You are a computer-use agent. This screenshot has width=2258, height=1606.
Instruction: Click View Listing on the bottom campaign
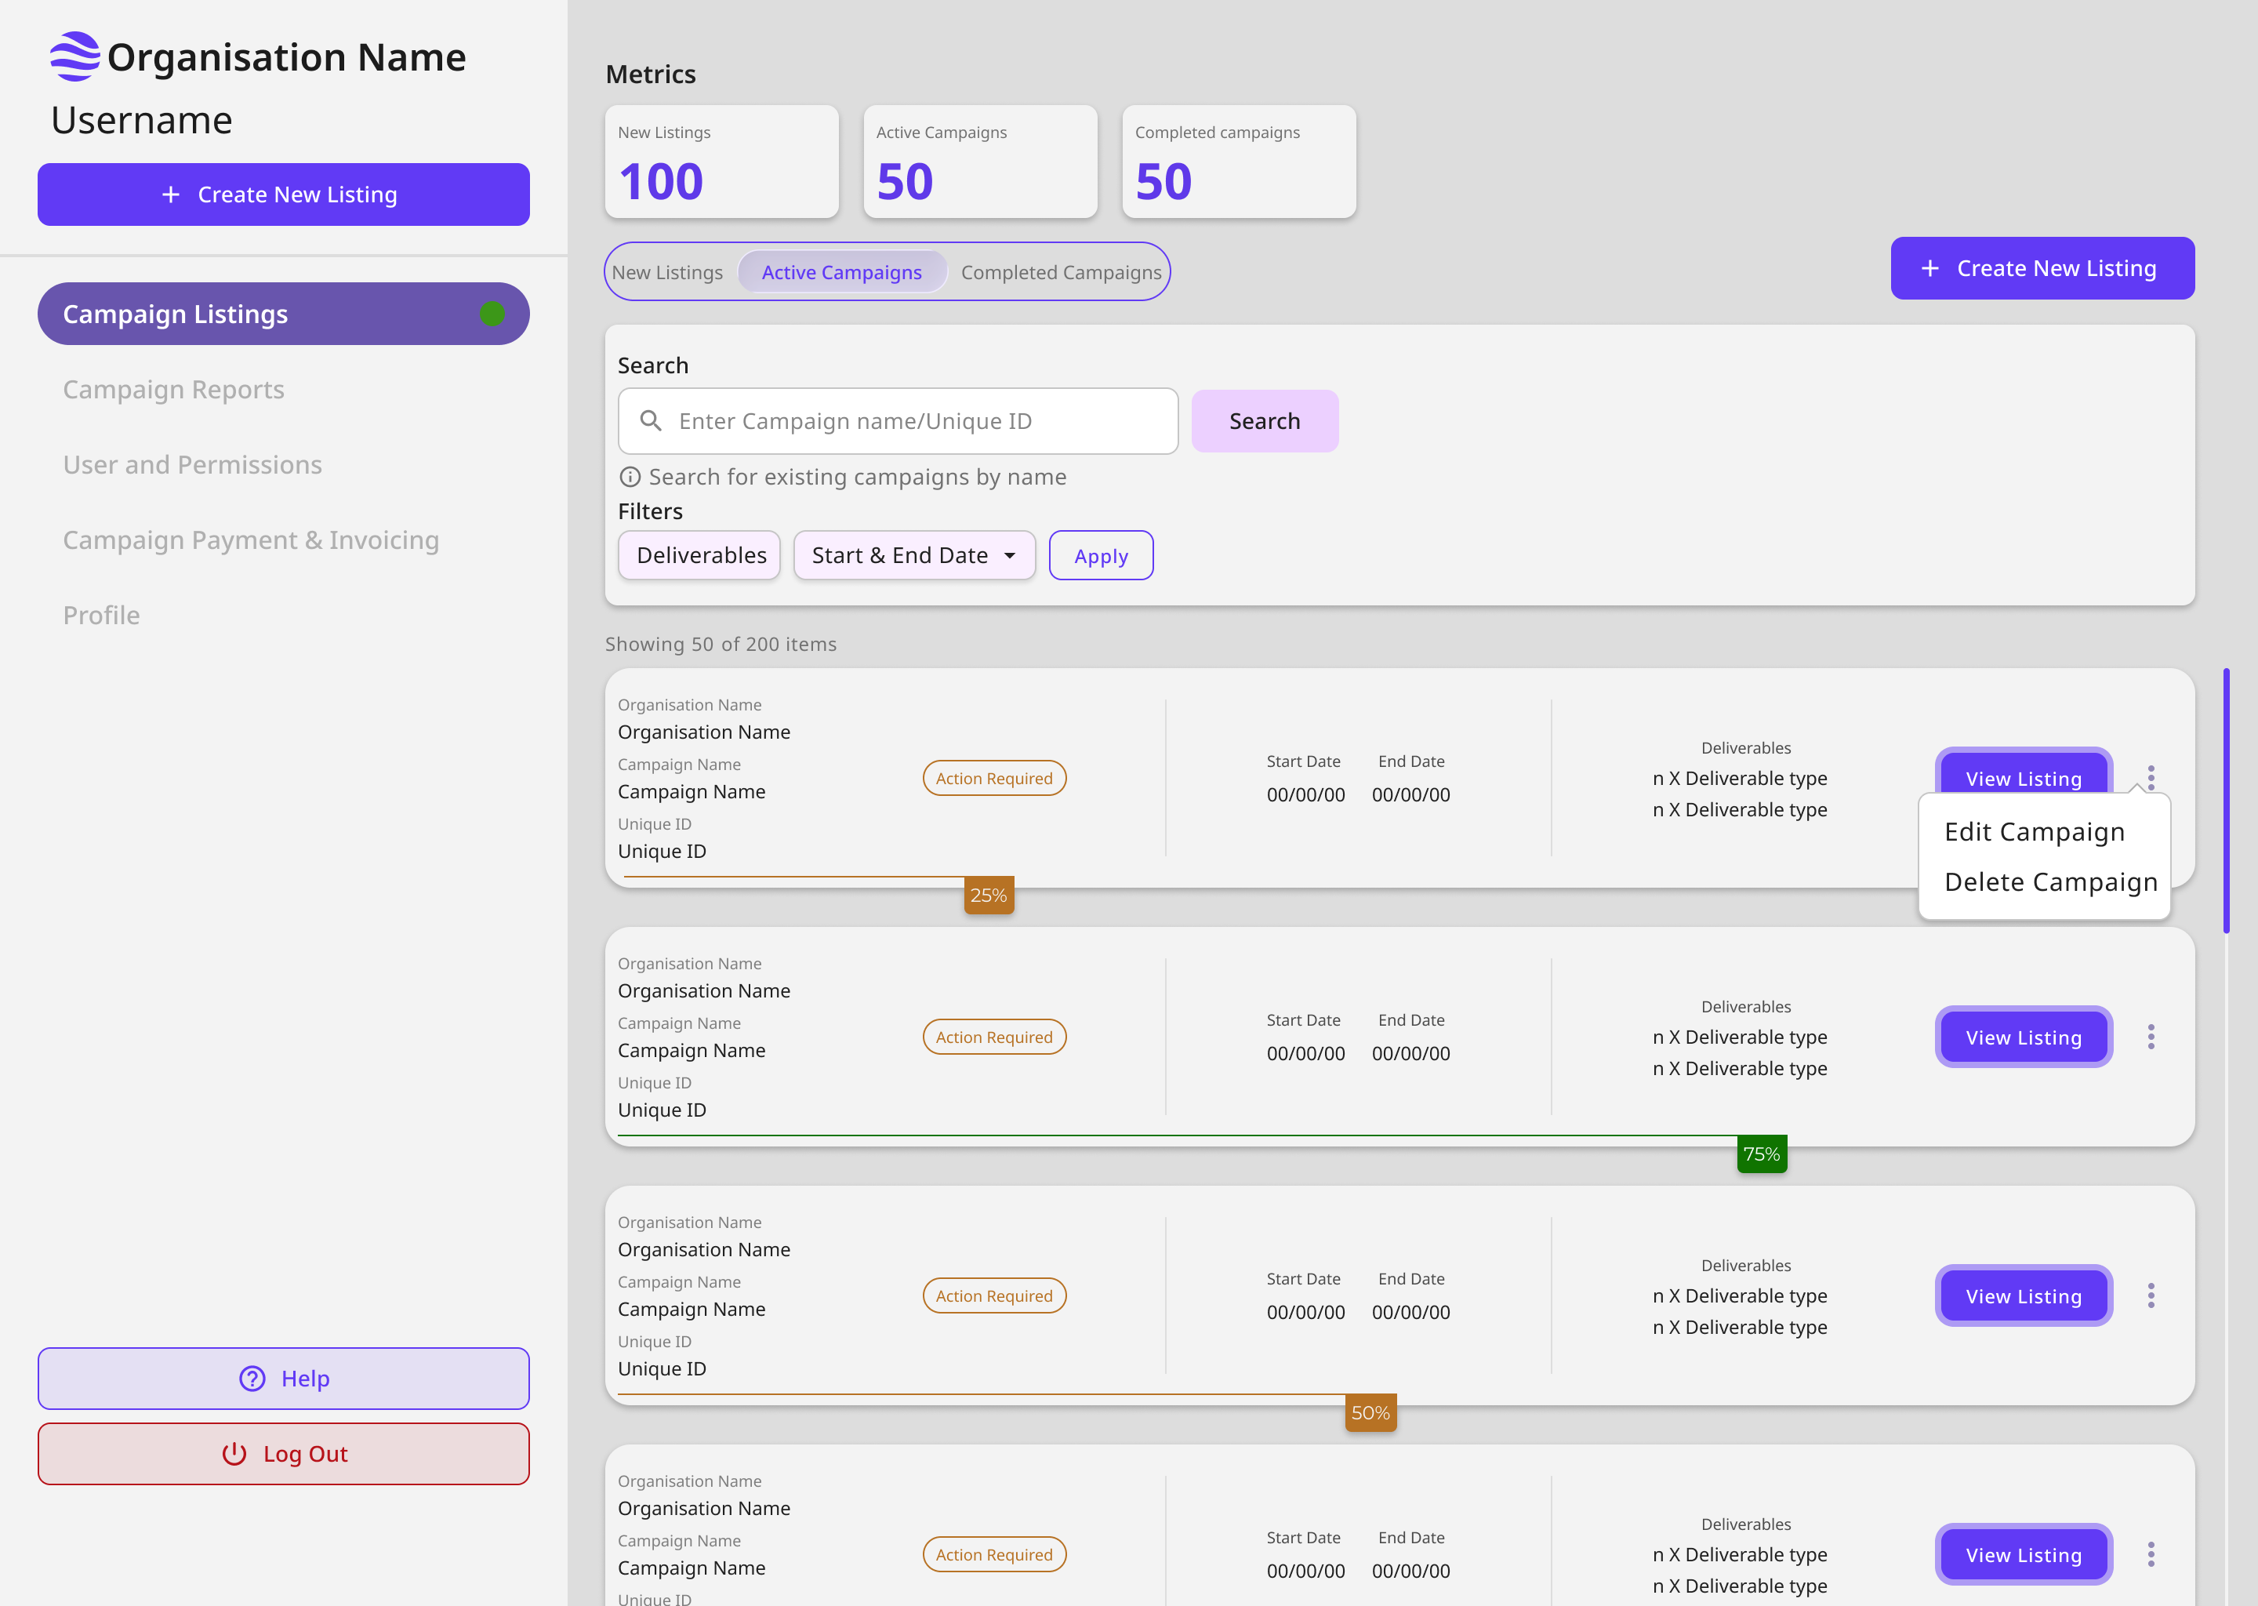point(2024,1554)
